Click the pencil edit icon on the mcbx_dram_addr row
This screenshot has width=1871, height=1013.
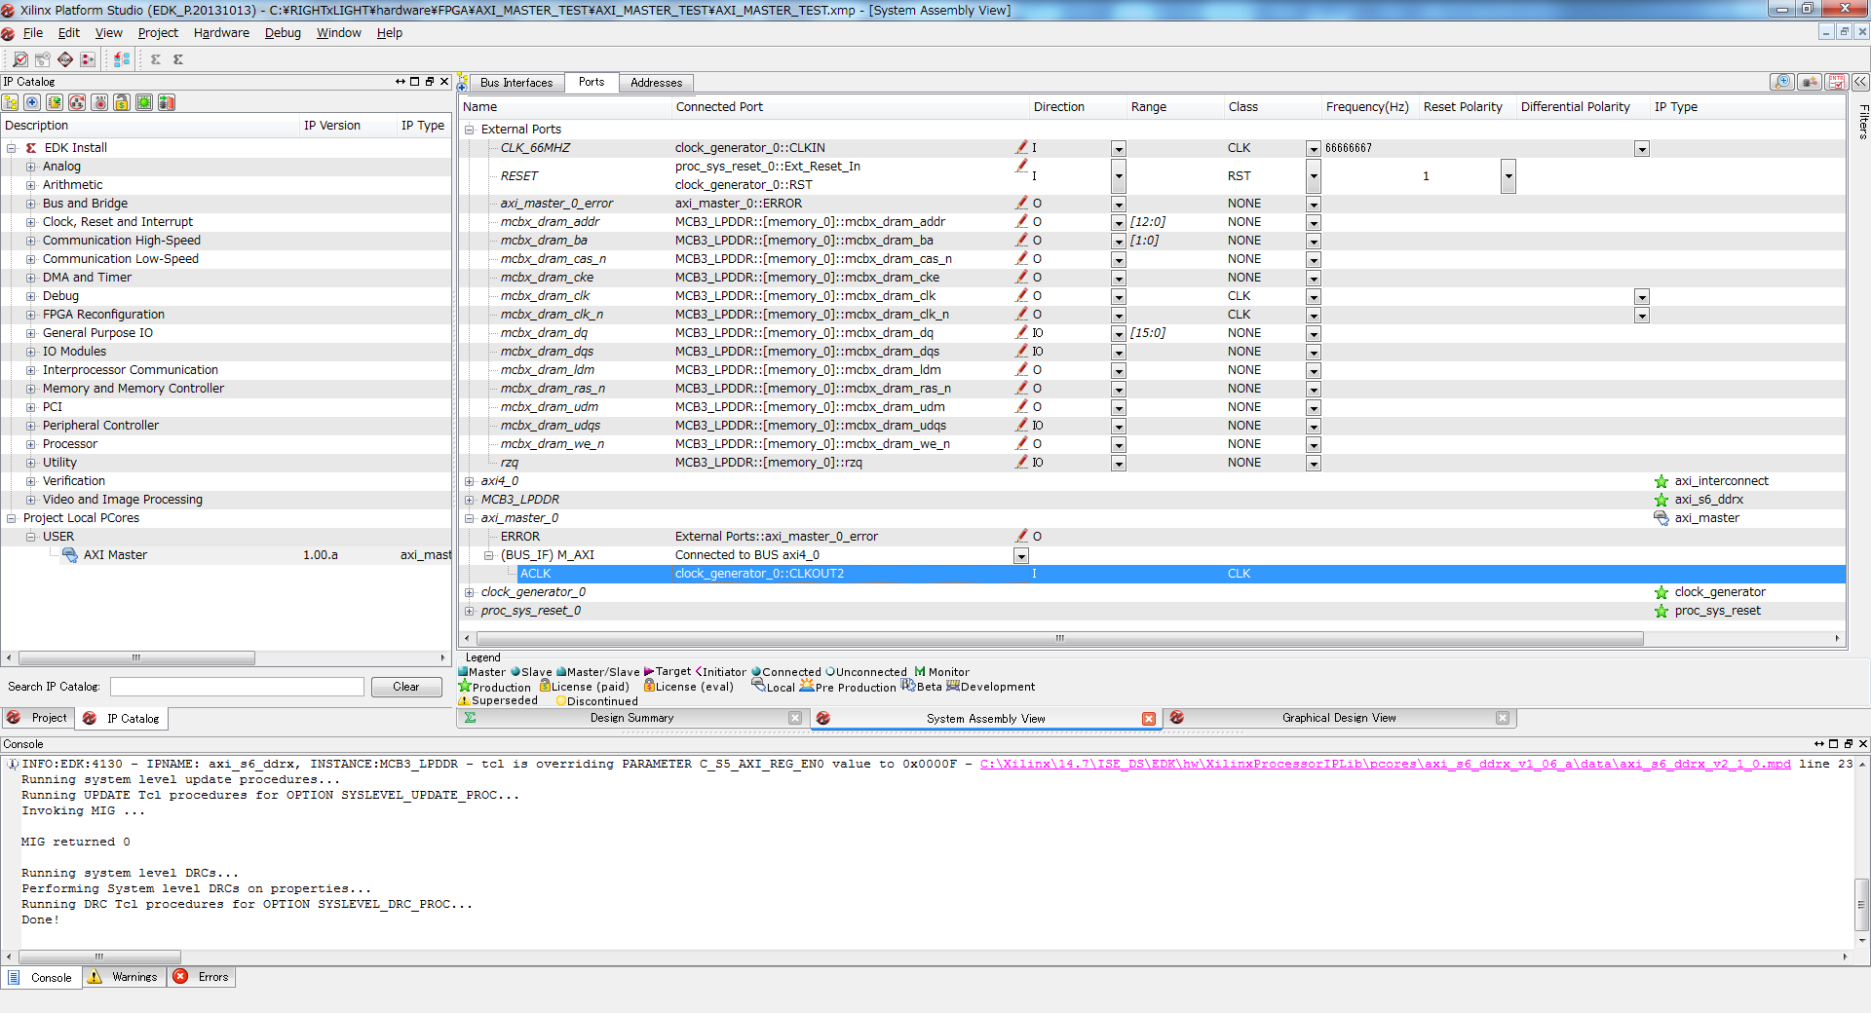pyautogui.click(x=1021, y=221)
